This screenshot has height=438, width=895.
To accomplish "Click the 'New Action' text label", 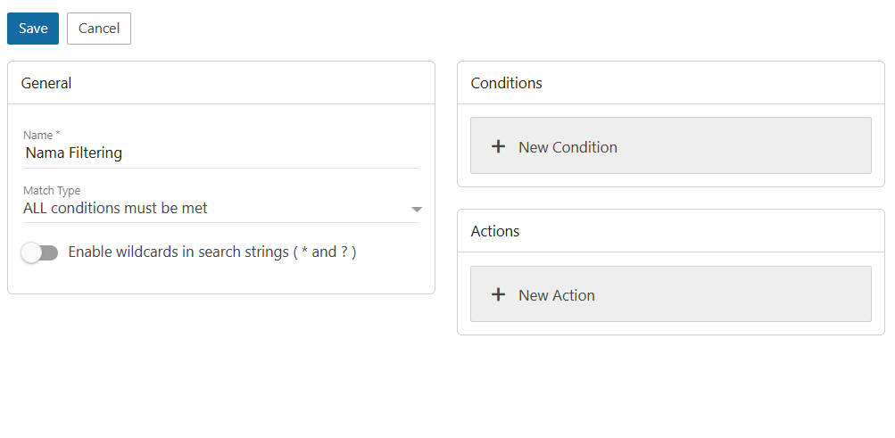I will click(557, 295).
